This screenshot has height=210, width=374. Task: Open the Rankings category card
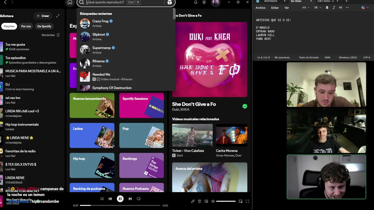pos(141,165)
